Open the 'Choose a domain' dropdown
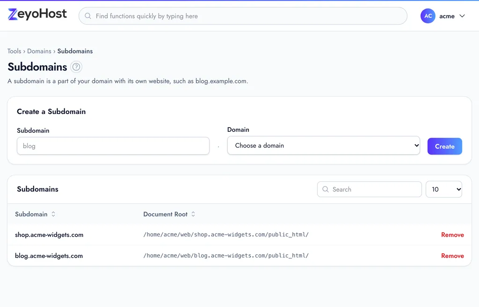Screen dimensions: 479x307 (x=324, y=145)
